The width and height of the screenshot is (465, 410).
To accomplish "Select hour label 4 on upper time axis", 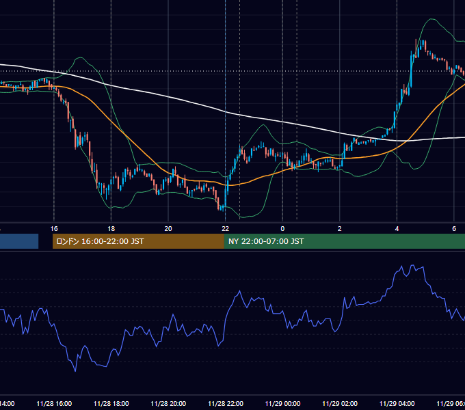I will 397,229.
